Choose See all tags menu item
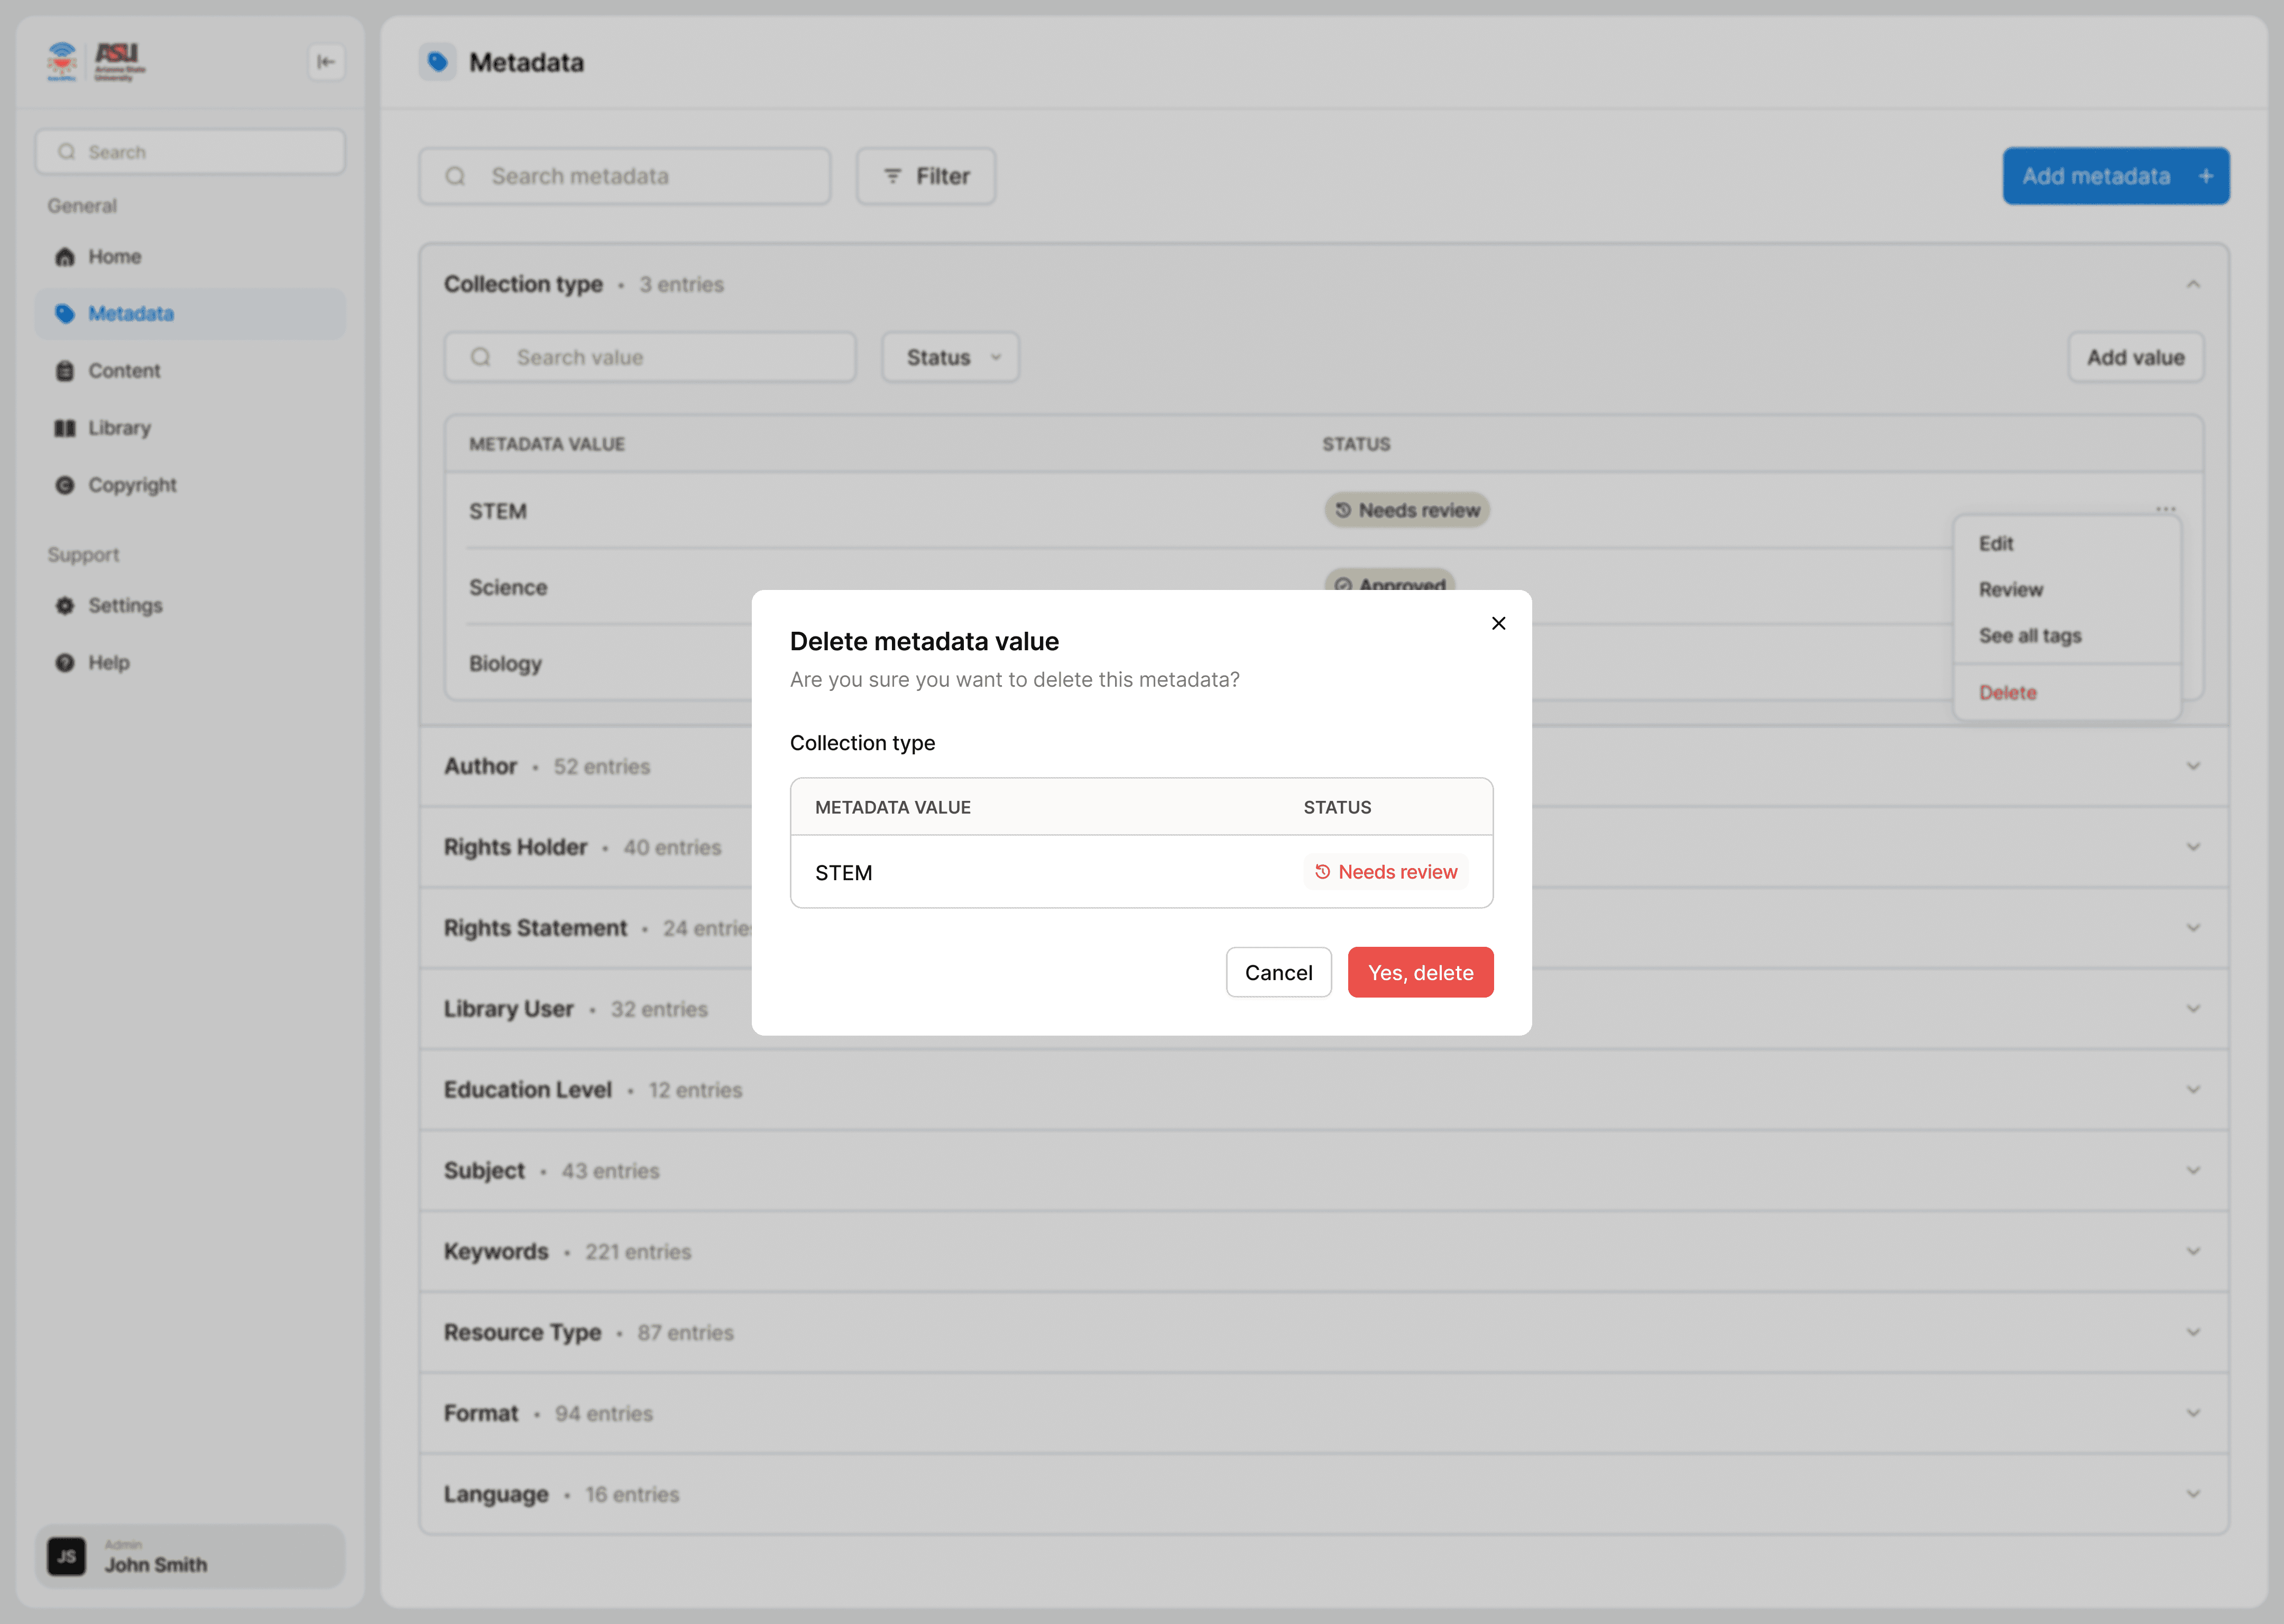This screenshot has height=1624, width=2284. point(2029,636)
